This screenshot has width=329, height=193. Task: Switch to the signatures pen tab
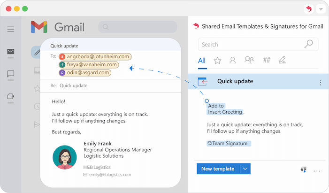coord(283,60)
